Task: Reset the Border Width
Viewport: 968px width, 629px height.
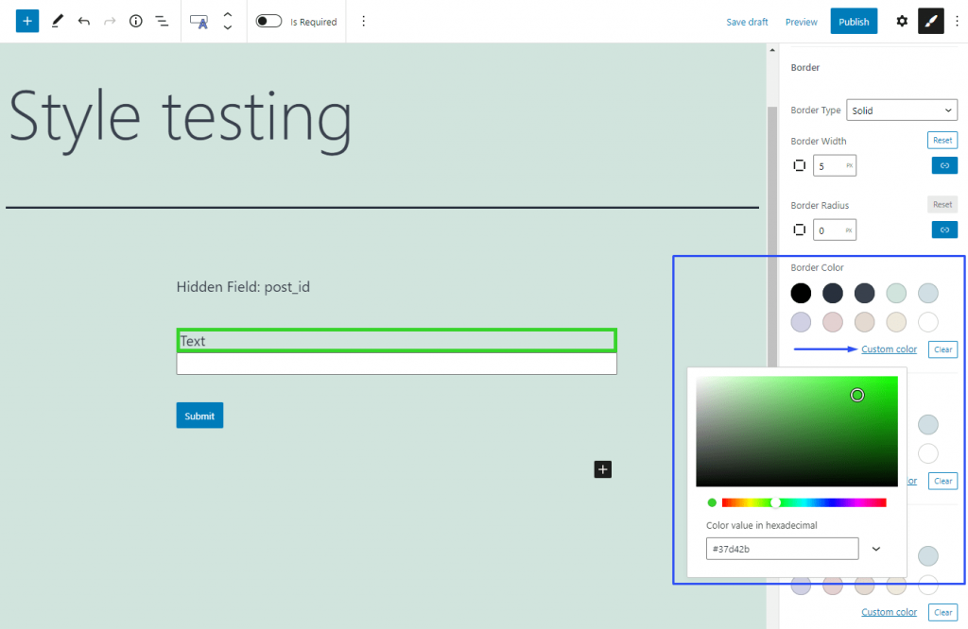Action: click(x=942, y=140)
